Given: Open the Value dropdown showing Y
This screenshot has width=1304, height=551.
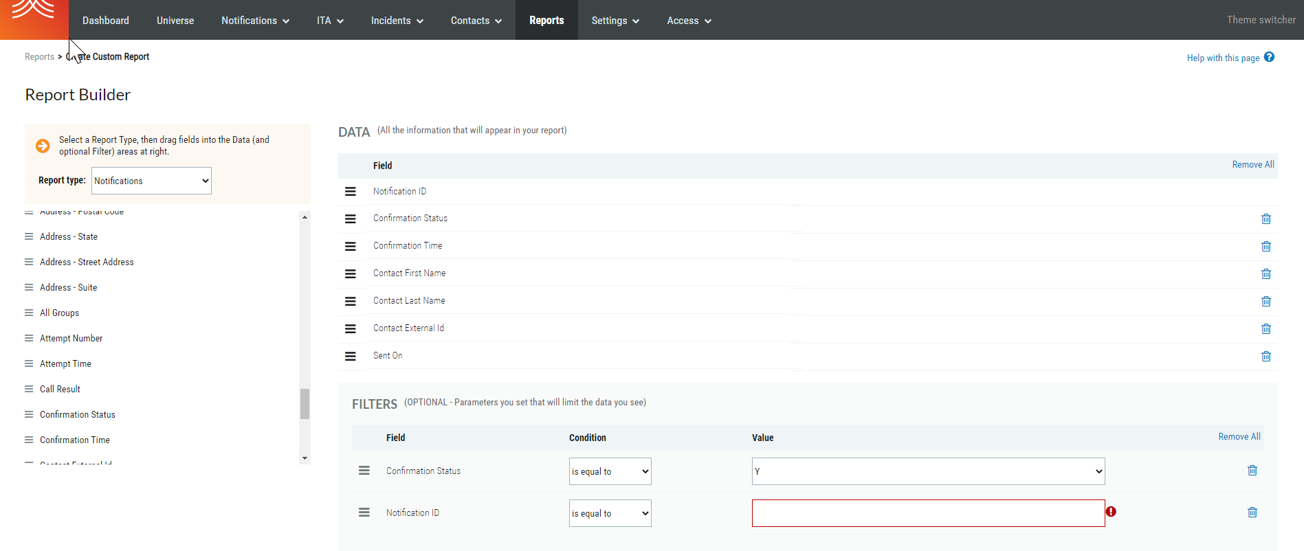Looking at the screenshot, I should [928, 471].
